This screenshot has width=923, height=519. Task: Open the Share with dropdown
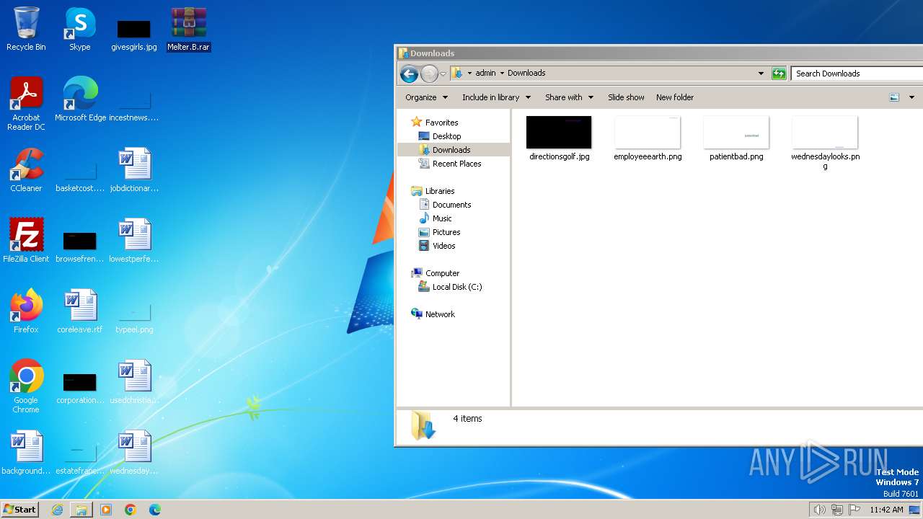(569, 97)
